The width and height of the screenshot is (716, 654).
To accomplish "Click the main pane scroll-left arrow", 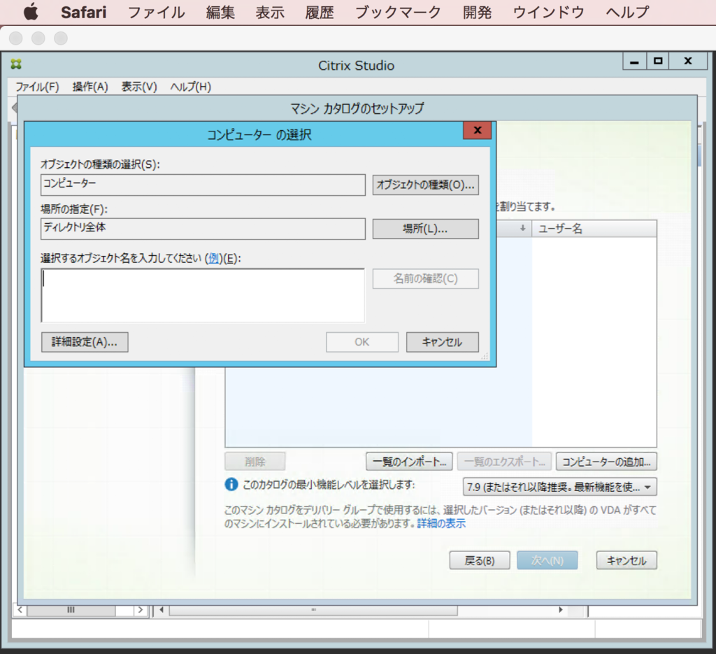I will (x=162, y=610).
